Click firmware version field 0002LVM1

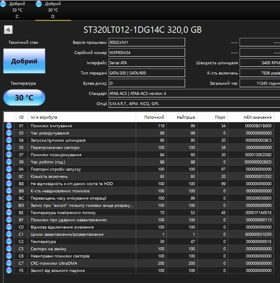click(146, 43)
